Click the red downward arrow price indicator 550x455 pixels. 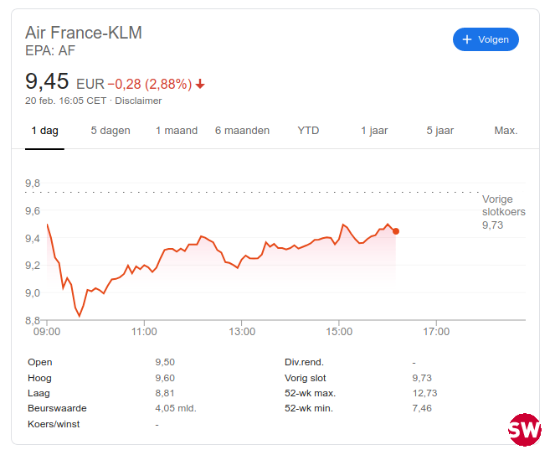(x=200, y=85)
